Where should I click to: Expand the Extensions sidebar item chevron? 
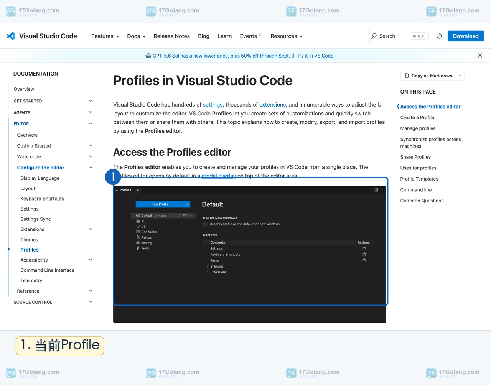click(91, 229)
